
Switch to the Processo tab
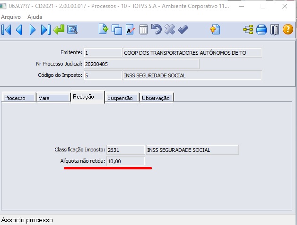[19, 98]
